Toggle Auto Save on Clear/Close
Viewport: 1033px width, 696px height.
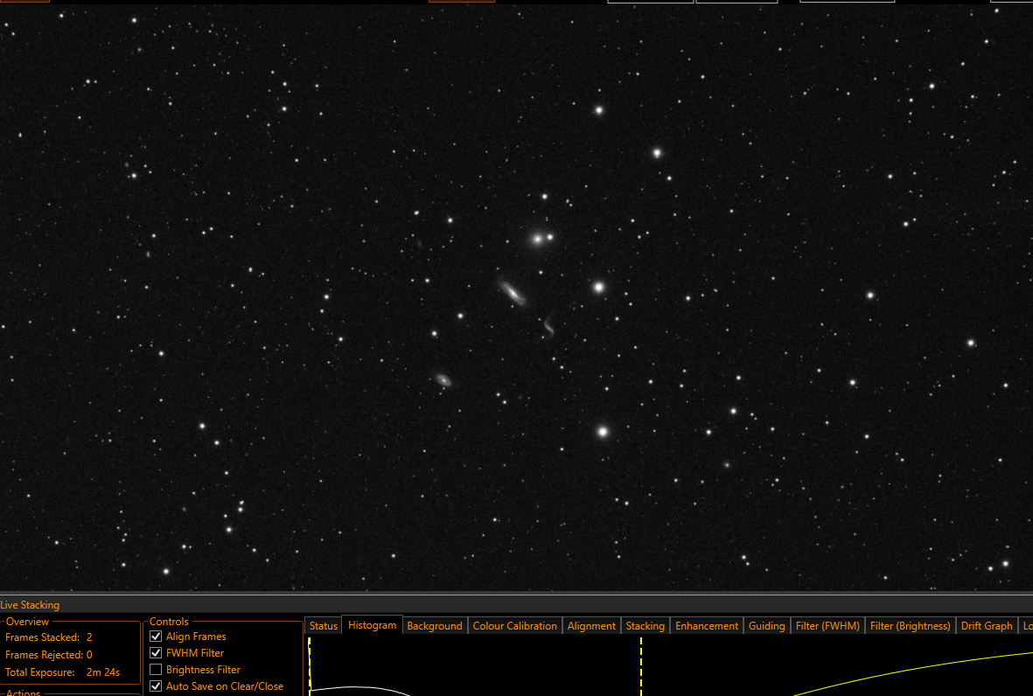tap(157, 686)
